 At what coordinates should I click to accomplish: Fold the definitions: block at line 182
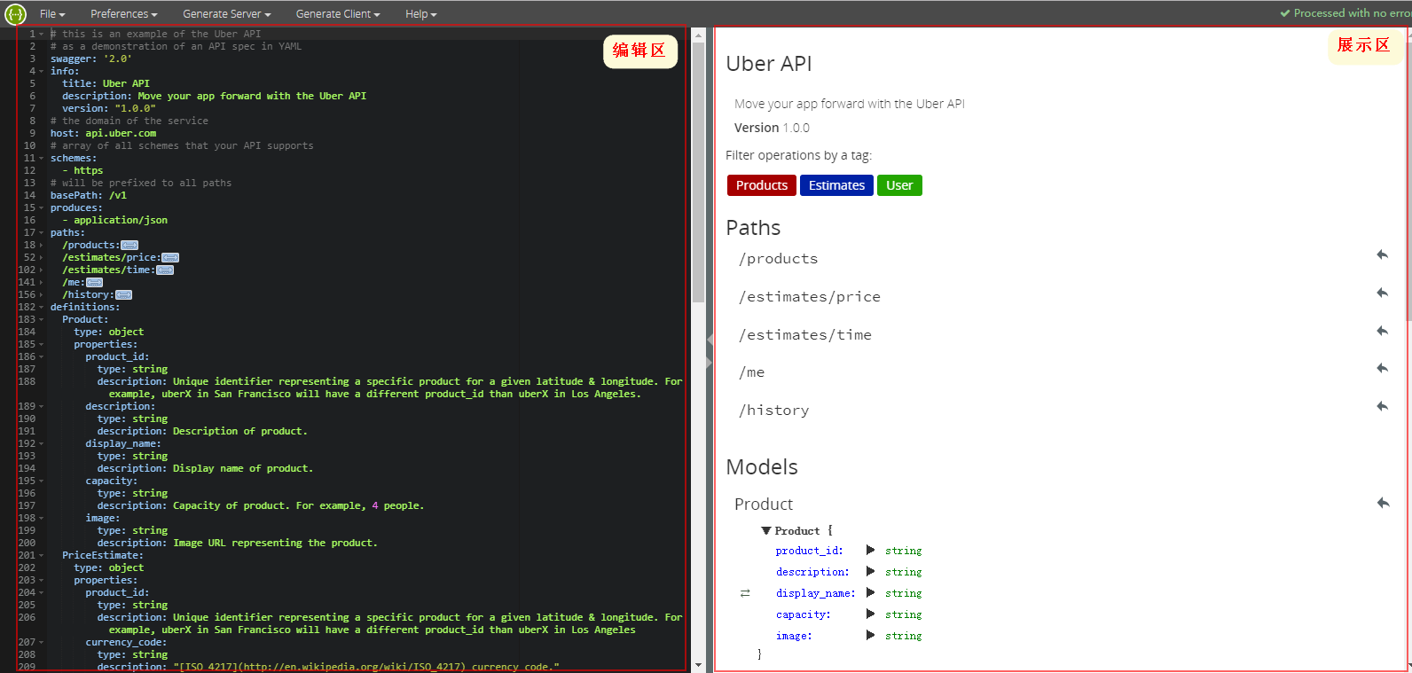pyautogui.click(x=41, y=308)
